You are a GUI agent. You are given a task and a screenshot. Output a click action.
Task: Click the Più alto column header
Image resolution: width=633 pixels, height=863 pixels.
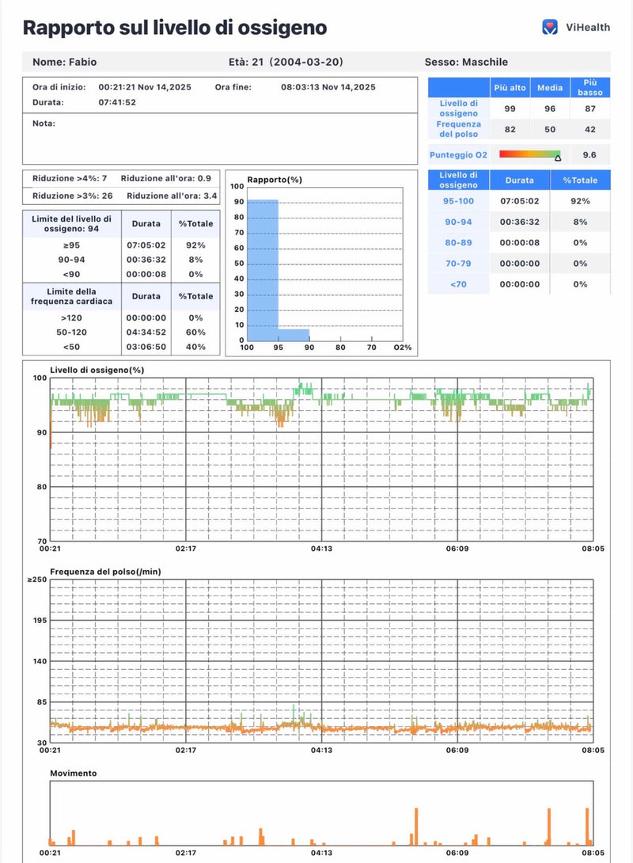510,87
